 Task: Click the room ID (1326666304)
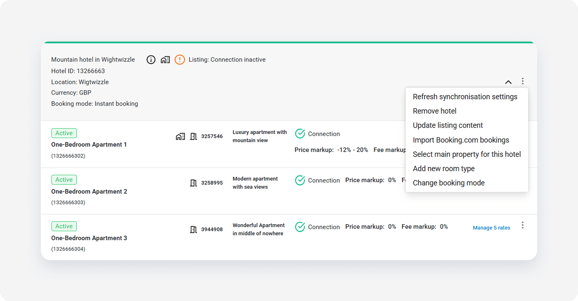[68, 249]
